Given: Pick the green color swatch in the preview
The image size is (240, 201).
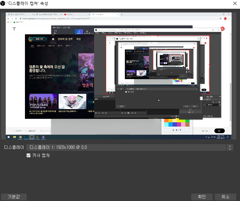Looking at the screenshot, I should (x=187, y=121).
